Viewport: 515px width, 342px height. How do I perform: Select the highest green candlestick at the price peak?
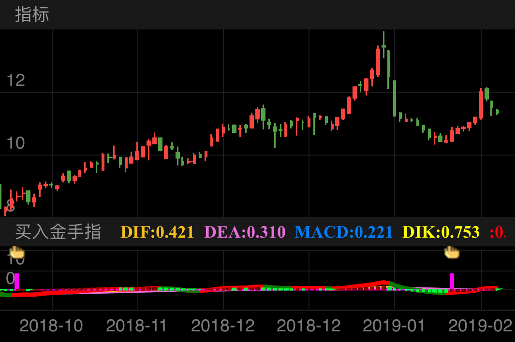pyautogui.click(x=383, y=46)
